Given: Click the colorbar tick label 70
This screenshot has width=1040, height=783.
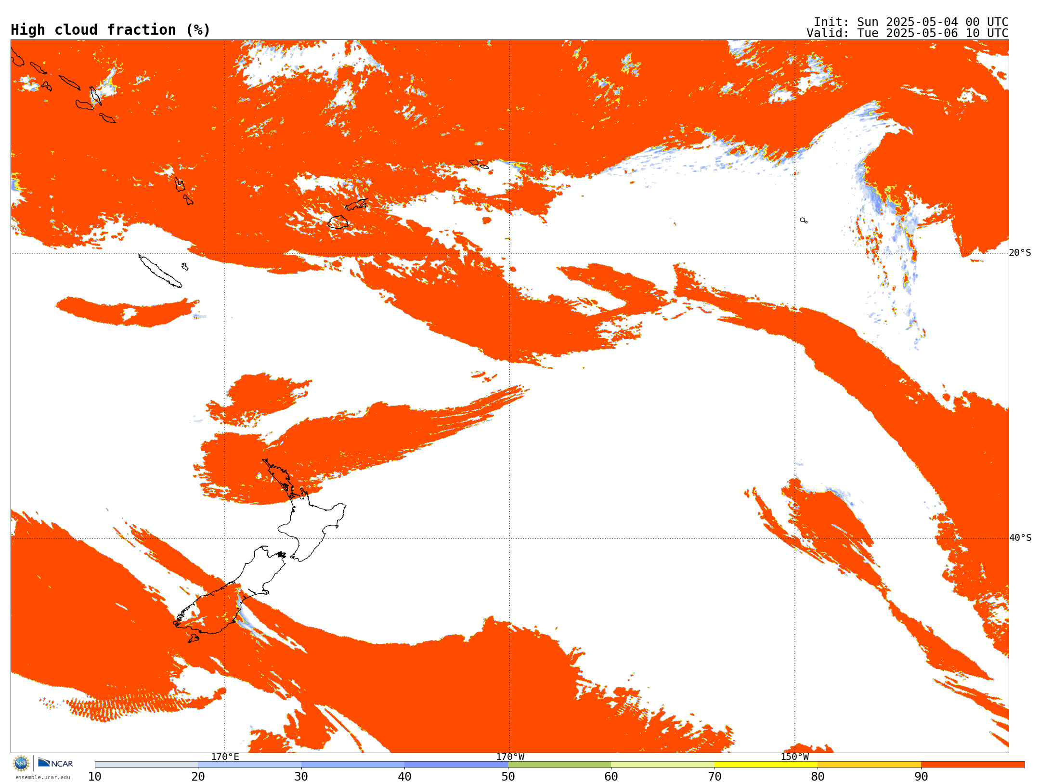Looking at the screenshot, I should pos(715,777).
